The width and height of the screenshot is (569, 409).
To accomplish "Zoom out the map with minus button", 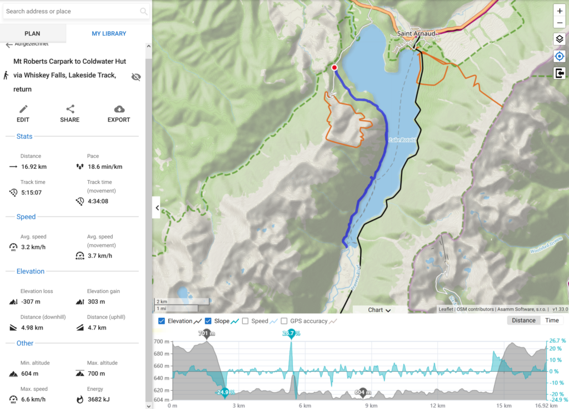I will (x=560, y=22).
